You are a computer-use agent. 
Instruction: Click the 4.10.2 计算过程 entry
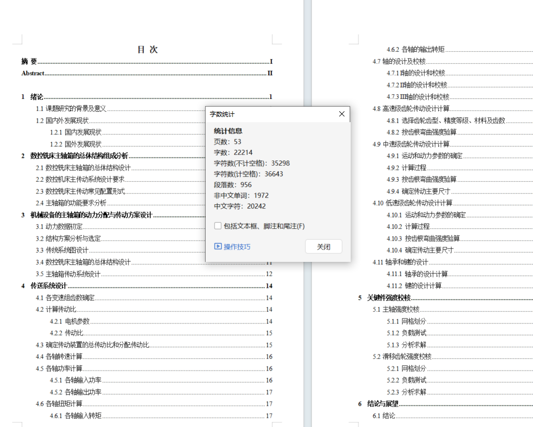(x=460, y=227)
